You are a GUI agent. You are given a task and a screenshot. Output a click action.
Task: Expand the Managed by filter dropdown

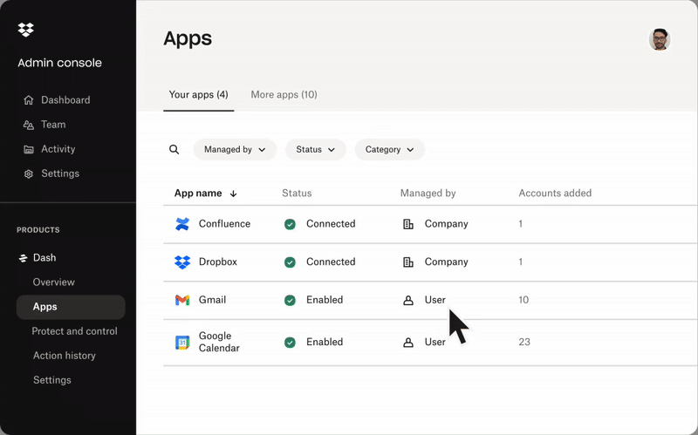235,149
